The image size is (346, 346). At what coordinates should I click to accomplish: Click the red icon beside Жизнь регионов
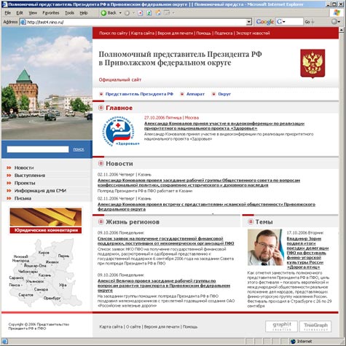tap(101, 221)
